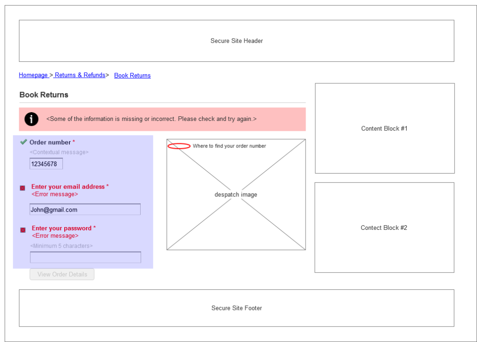This screenshot has width=477, height=342.
Task: Click the 'Where to find your order number' caption
Action: [229, 146]
